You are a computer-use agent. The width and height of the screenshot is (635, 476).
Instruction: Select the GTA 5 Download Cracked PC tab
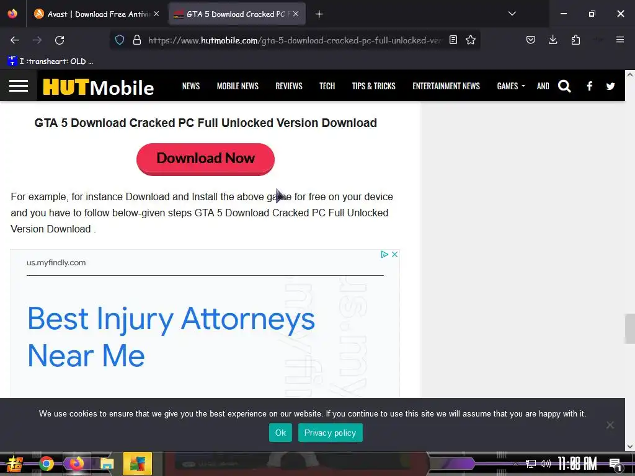pyautogui.click(x=236, y=14)
